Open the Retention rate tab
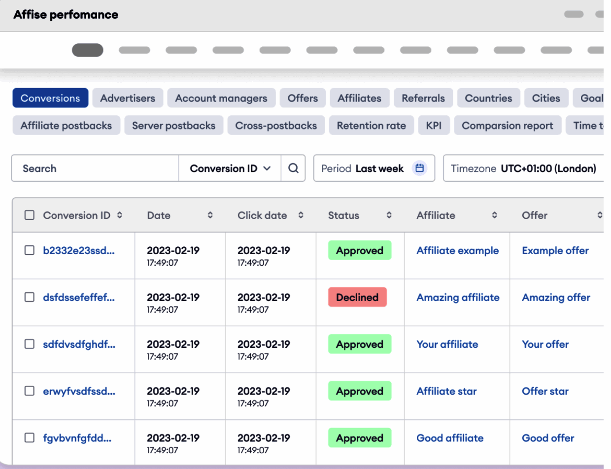Screen dimensions: 611x469 point(371,126)
